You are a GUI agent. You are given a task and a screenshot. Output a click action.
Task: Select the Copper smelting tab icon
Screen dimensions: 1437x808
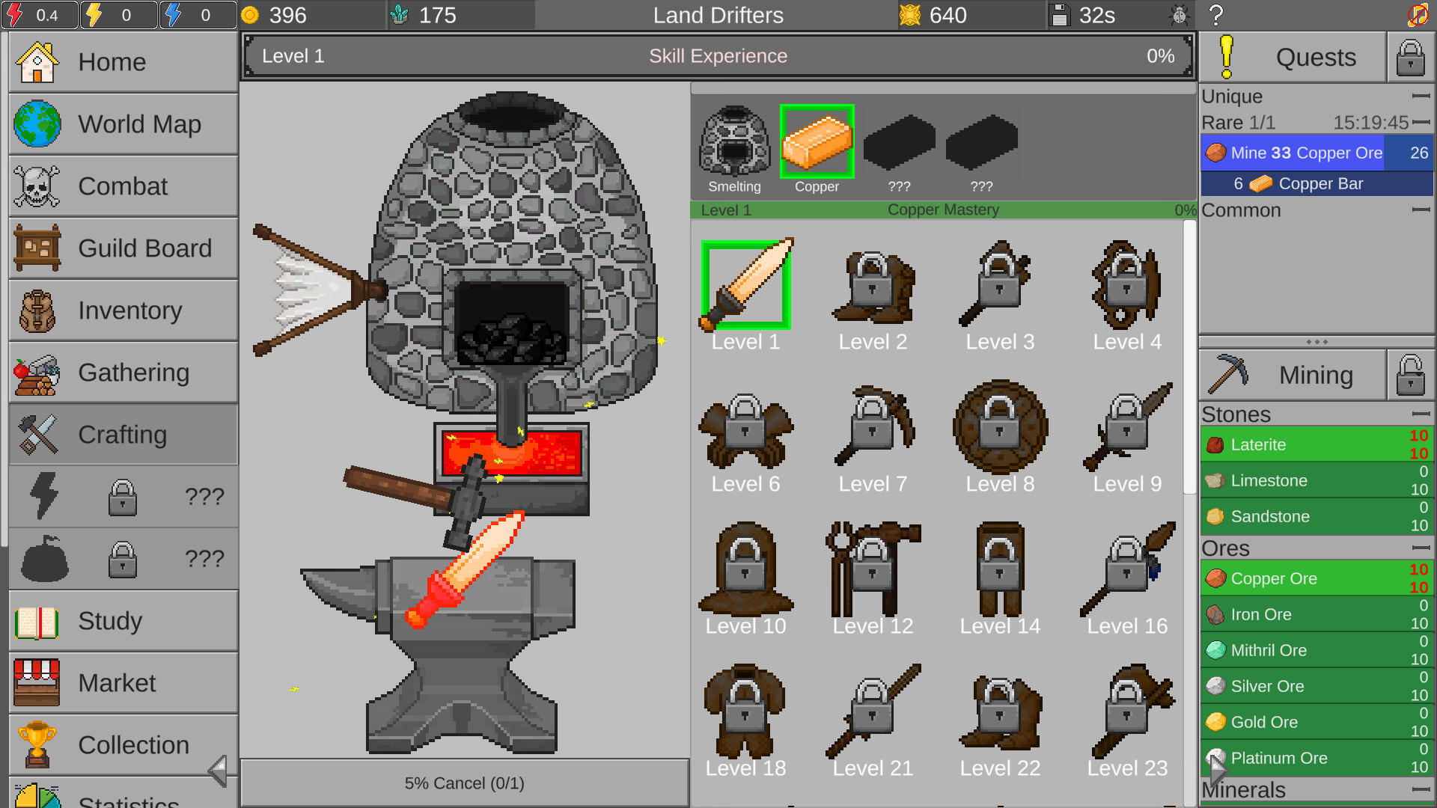(x=817, y=142)
